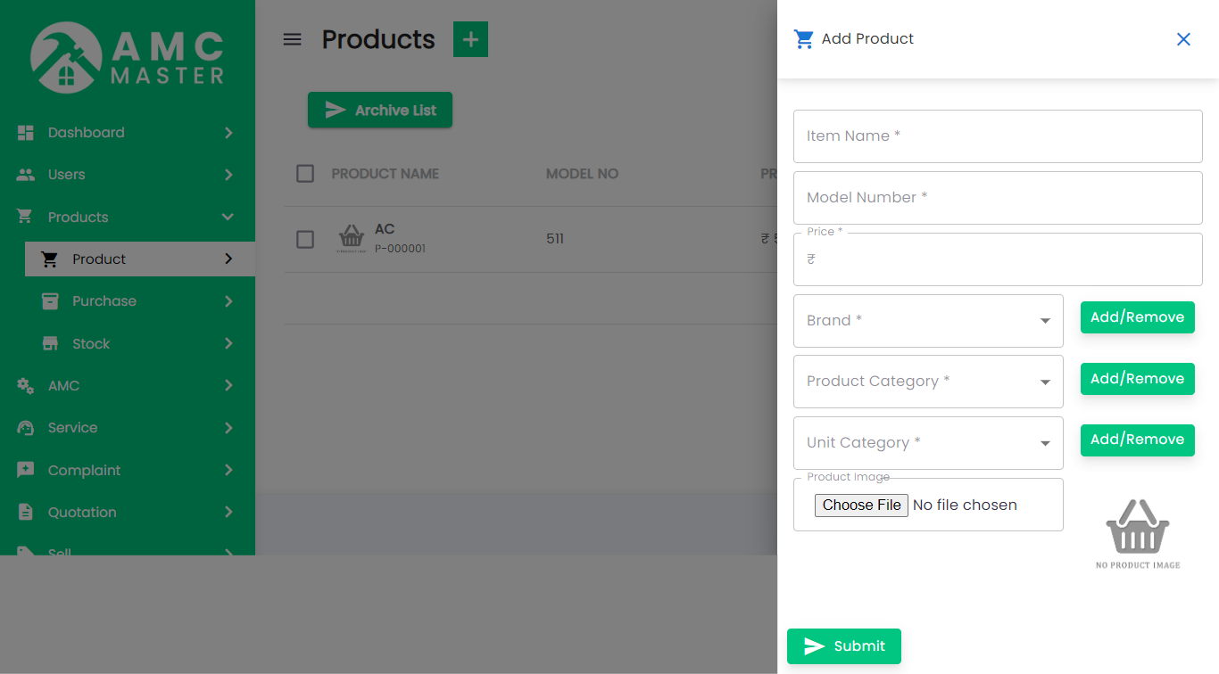Open the Brand dropdown

pyautogui.click(x=928, y=320)
